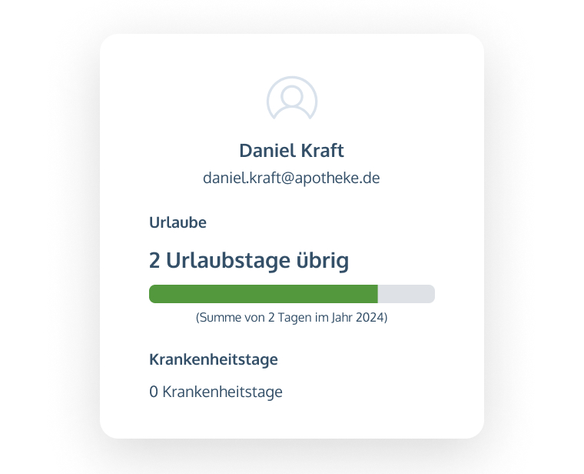This screenshot has height=474, width=584.
Task: Open the daniel.kraft@apotheke.de email address
Action: pos(292,178)
